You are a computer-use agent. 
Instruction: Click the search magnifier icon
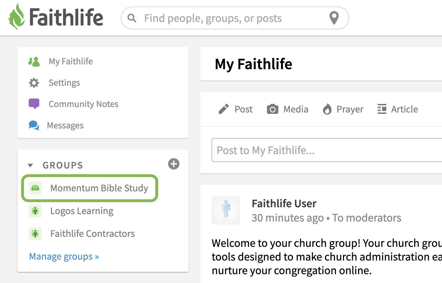click(132, 18)
